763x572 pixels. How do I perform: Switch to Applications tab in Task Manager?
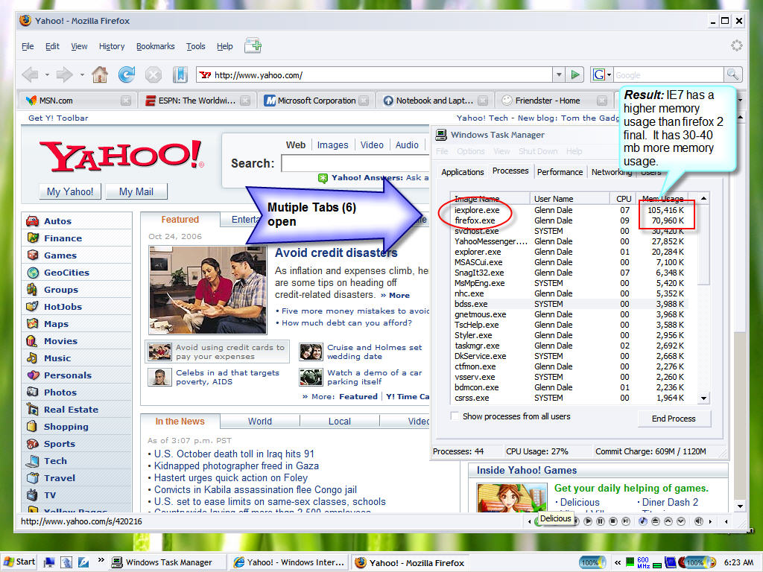pos(462,172)
